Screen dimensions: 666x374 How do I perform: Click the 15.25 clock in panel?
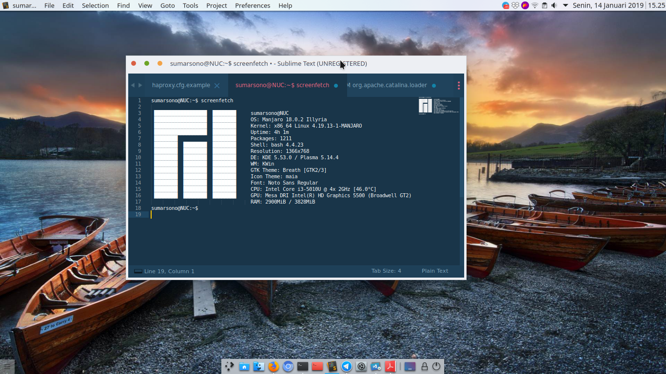656,5
